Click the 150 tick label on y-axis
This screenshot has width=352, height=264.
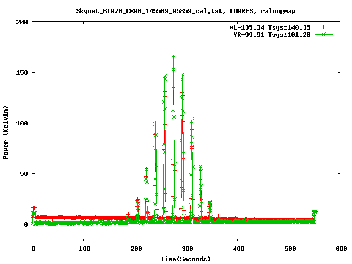point(22,73)
